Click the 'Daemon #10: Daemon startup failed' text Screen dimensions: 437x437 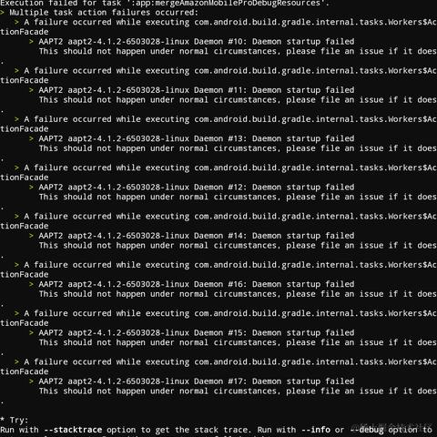[274, 42]
